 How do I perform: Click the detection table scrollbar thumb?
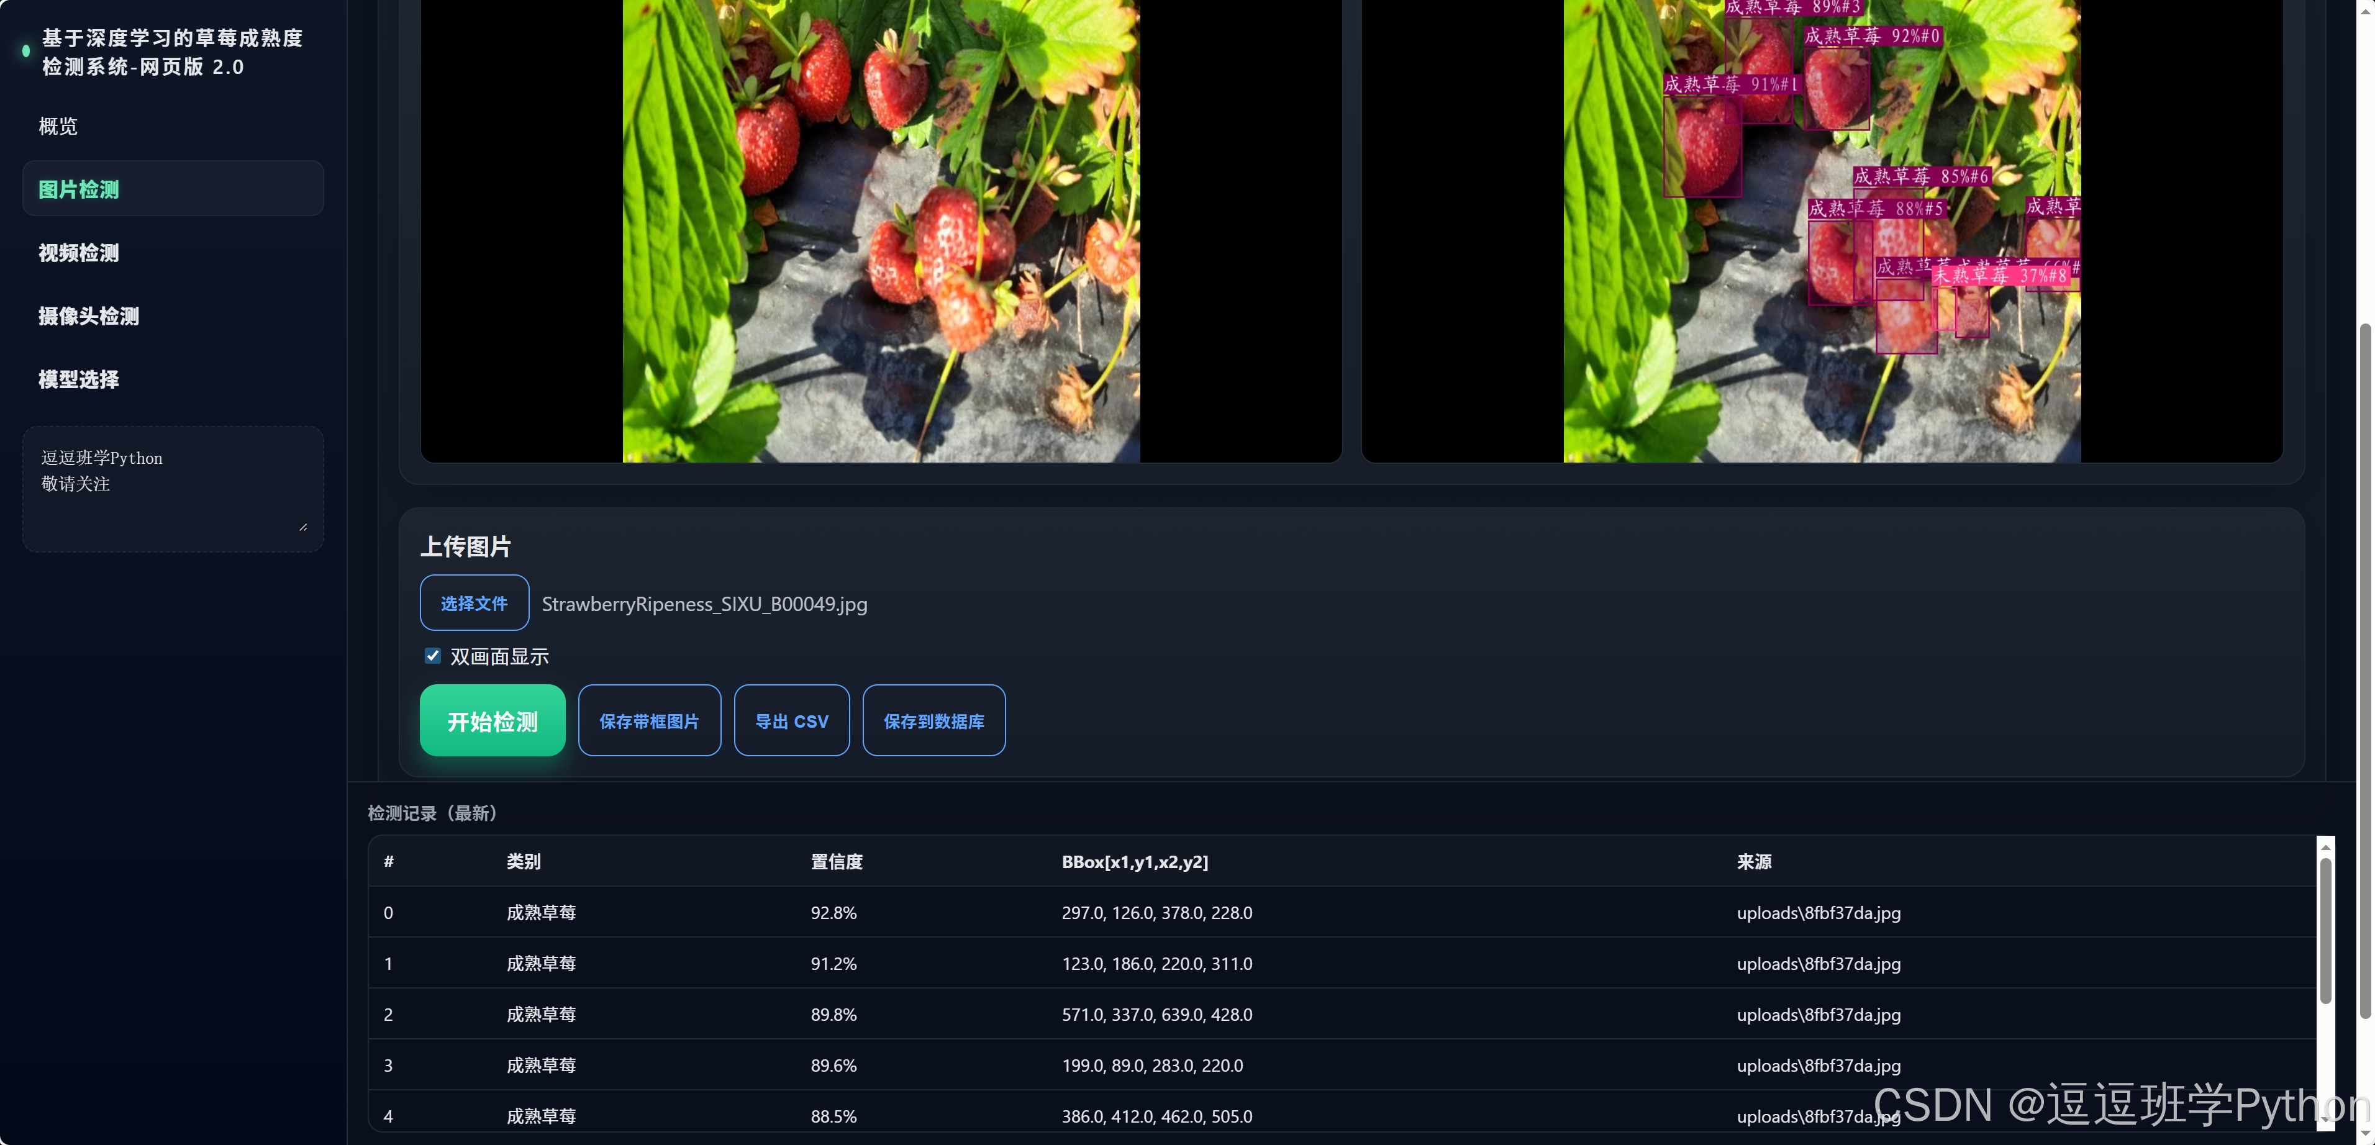(2325, 931)
